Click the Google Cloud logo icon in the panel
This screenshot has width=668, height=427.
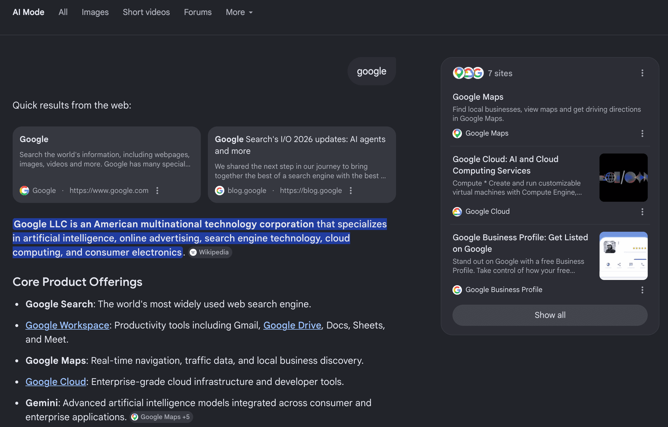pos(457,212)
